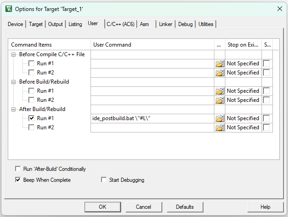288x217 pixels.
Task: Click folder icon beside ide_postbuild.bat command
Action: click(x=220, y=118)
